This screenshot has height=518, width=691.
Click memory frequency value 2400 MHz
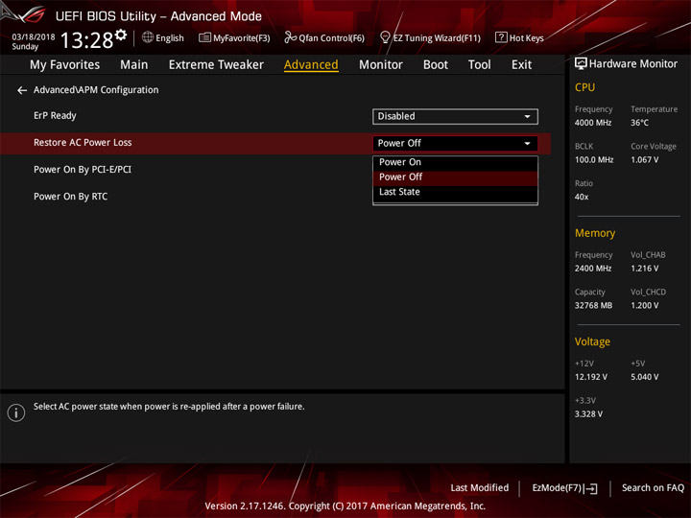point(593,269)
